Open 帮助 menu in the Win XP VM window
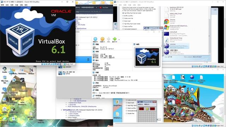This screenshot has width=226, height=127. pyautogui.click(x=26, y=5)
